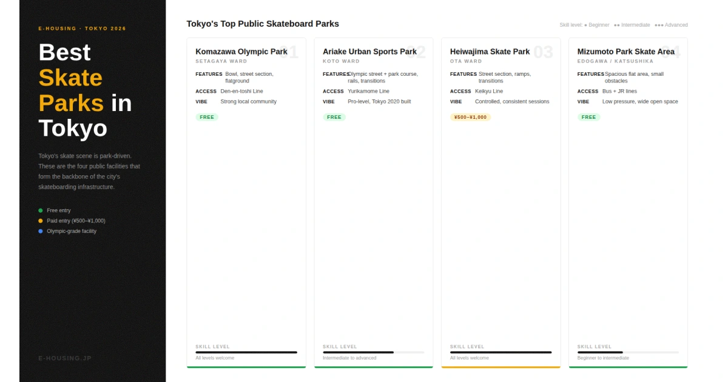The width and height of the screenshot is (728, 382).
Task: Select the Beginner skill level legend
Action: [x=597, y=25]
